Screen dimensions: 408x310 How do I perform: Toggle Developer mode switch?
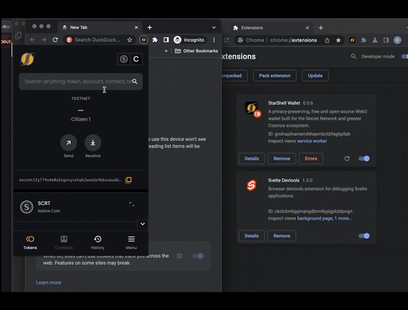tap(405, 56)
